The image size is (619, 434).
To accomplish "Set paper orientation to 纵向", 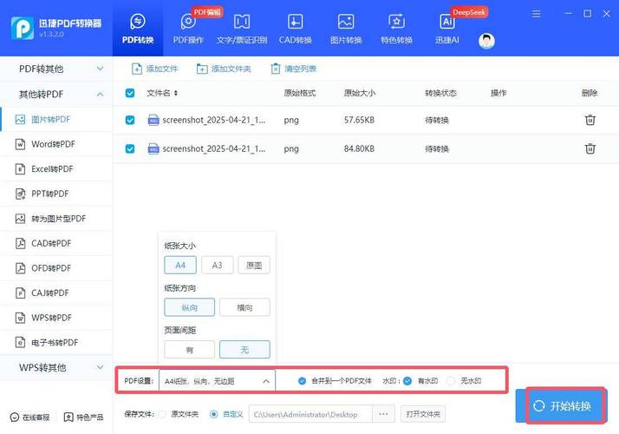I will coord(190,307).
